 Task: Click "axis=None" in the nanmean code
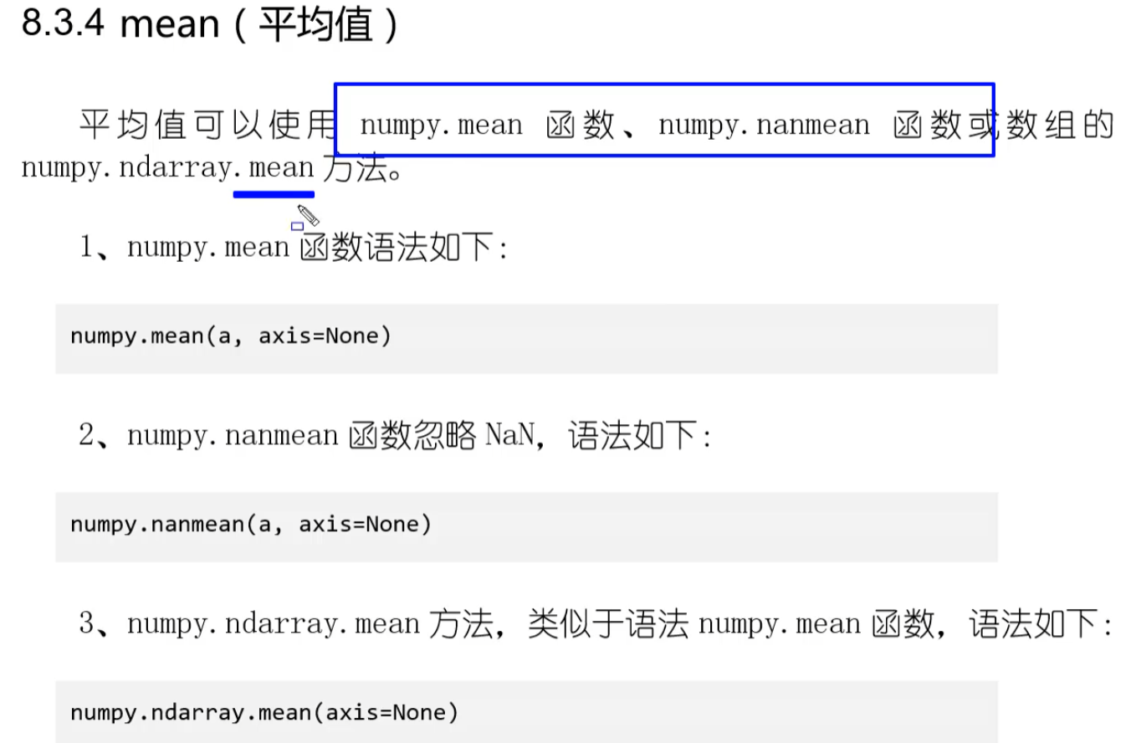[365, 525]
